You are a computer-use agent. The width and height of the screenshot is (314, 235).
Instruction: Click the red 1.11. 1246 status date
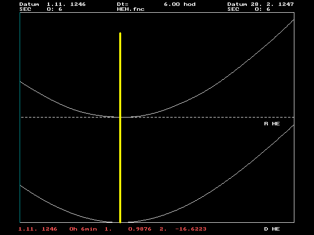[x=38, y=229]
